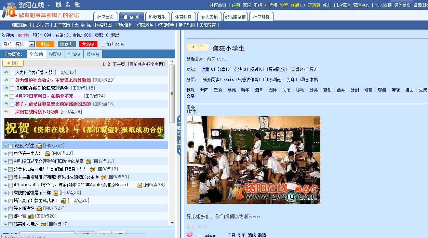The height and width of the screenshot is (238, 428).
Task: Check the box for 疯狂小学生 post
Action: 10,146
